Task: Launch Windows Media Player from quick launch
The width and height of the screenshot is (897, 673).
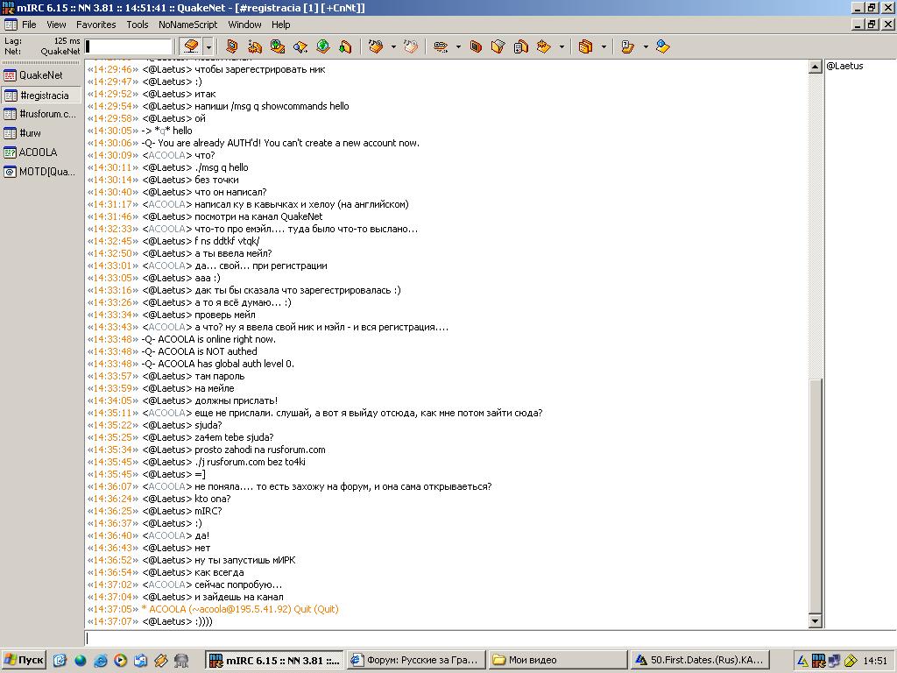Action: pos(121,661)
